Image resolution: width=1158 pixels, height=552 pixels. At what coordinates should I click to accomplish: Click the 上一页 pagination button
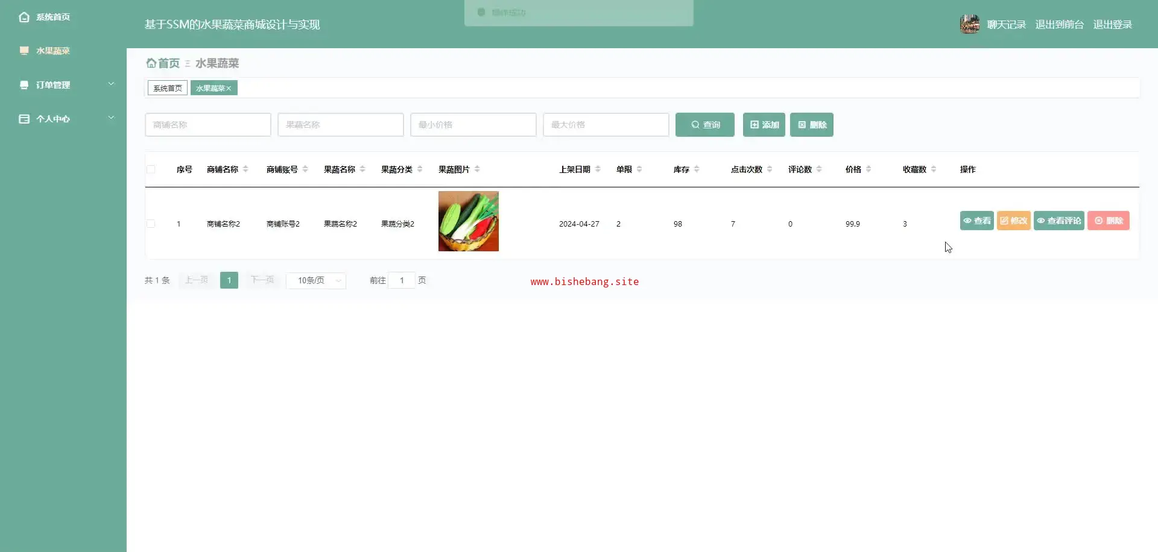pos(197,280)
